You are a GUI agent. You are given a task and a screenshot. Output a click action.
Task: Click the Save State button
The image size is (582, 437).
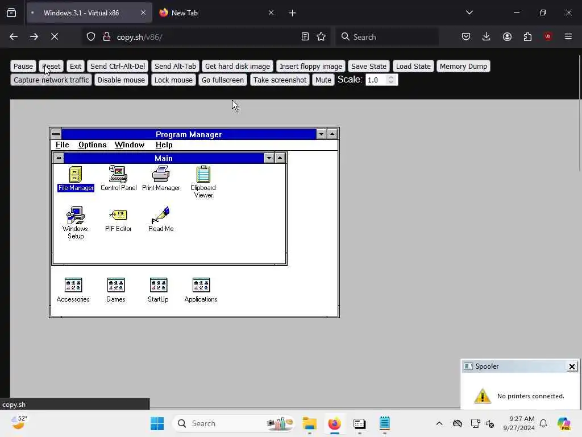pyautogui.click(x=368, y=66)
